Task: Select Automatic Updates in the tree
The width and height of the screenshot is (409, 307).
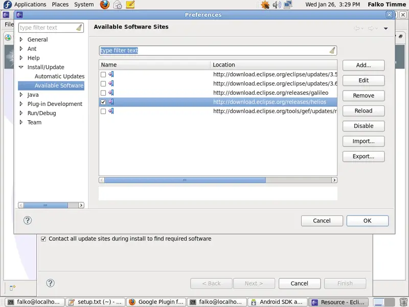Action: click(x=59, y=76)
